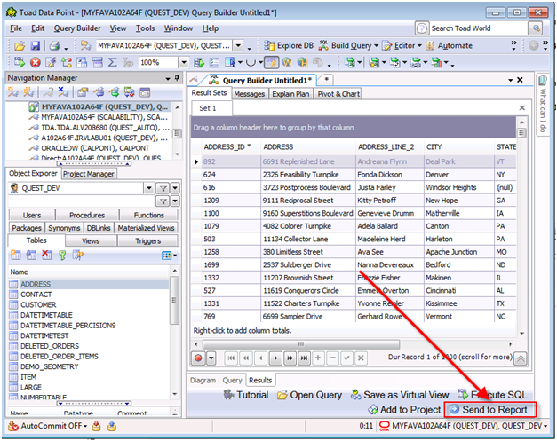
Task: Select the Procedures object tab
Action: [87, 216]
